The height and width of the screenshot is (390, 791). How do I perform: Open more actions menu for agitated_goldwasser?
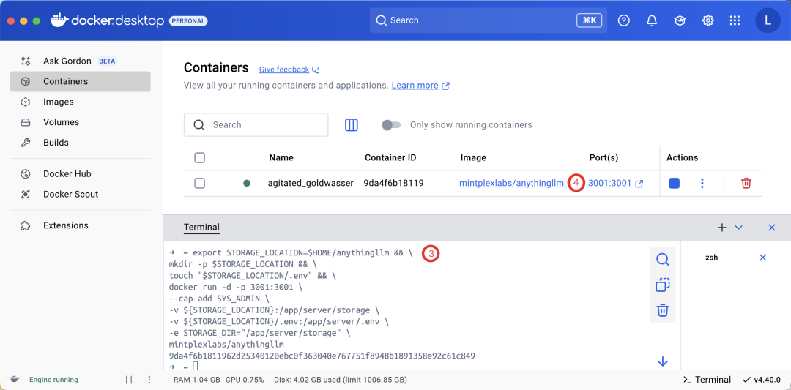(x=702, y=184)
